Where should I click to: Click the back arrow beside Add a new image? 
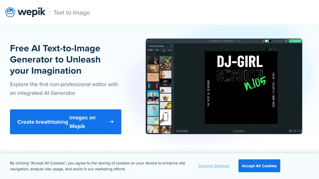(x=148, y=46)
